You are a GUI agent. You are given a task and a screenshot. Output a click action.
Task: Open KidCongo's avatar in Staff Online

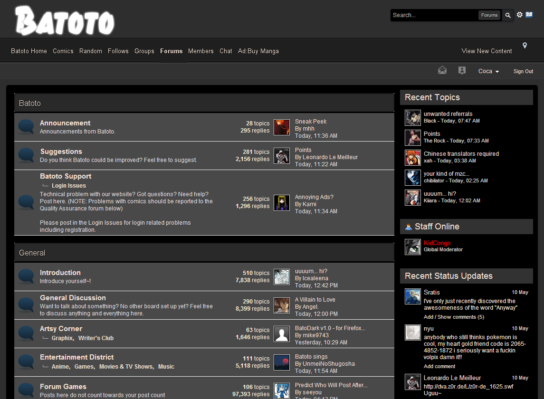point(413,247)
